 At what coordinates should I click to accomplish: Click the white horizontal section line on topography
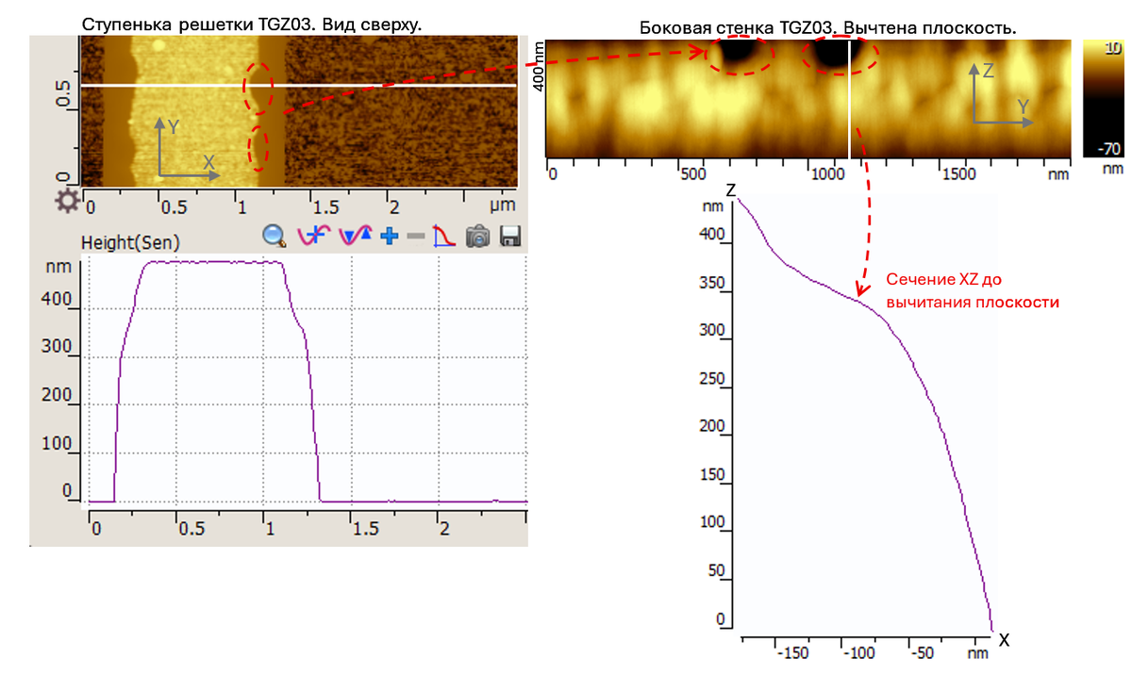(x=299, y=86)
